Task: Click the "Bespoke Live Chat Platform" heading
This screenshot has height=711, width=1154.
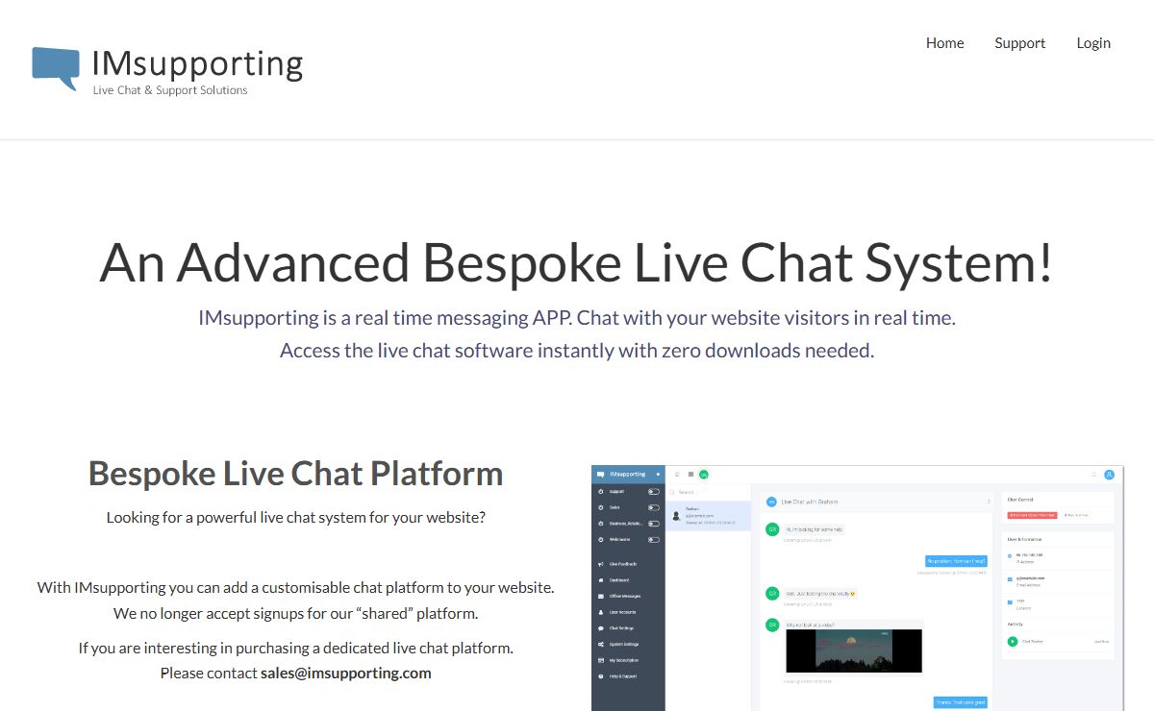Action: click(x=296, y=473)
